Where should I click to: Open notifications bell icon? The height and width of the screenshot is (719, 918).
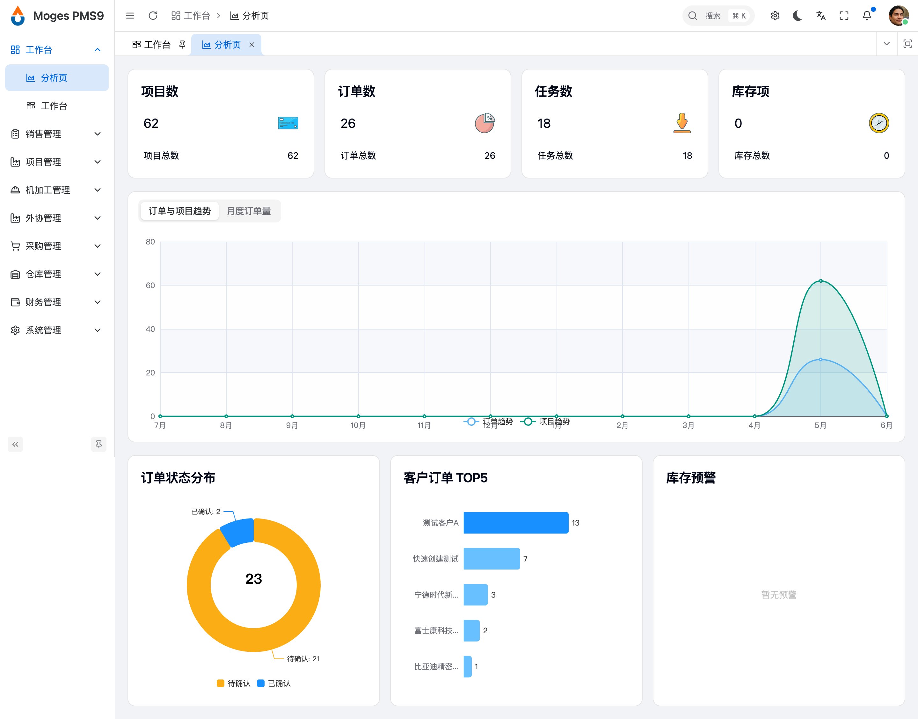(867, 16)
